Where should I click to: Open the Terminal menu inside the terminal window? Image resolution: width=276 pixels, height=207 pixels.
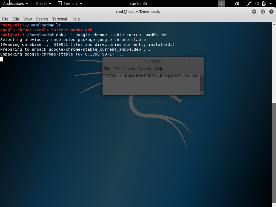(60, 19)
